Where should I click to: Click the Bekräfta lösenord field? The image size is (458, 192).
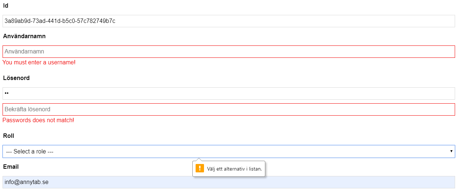pos(229,109)
